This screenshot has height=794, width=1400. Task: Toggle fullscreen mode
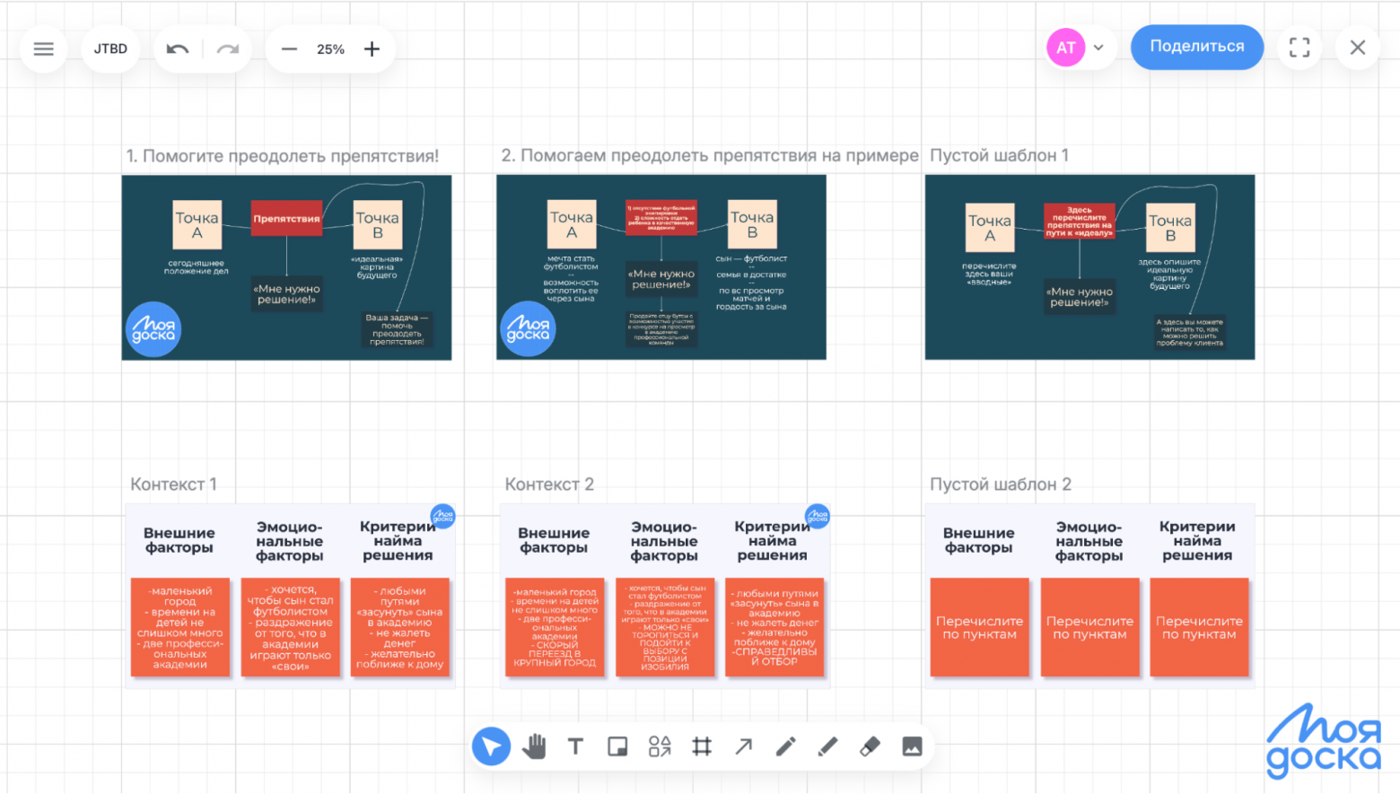click(1299, 48)
